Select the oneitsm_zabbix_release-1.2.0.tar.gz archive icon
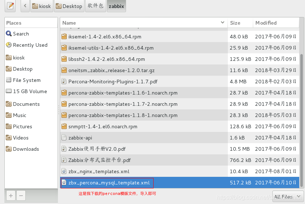 pyautogui.click(x=64, y=70)
